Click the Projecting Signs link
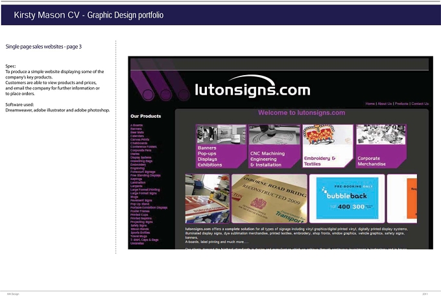Screen dimensions: 441x296 141,222
